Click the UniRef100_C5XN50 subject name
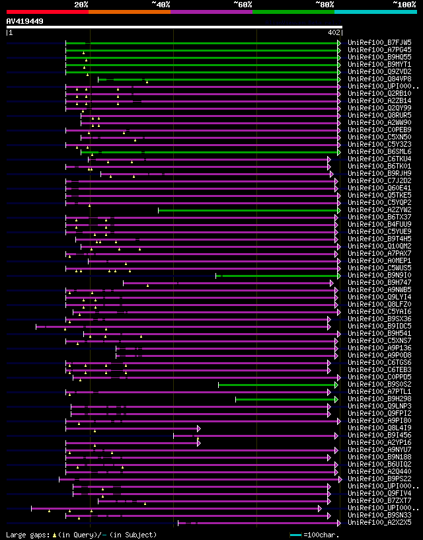The height and width of the screenshot is (540, 423). (x=379, y=137)
